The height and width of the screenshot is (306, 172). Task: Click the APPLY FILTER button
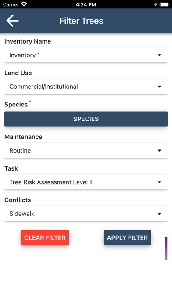127,238
